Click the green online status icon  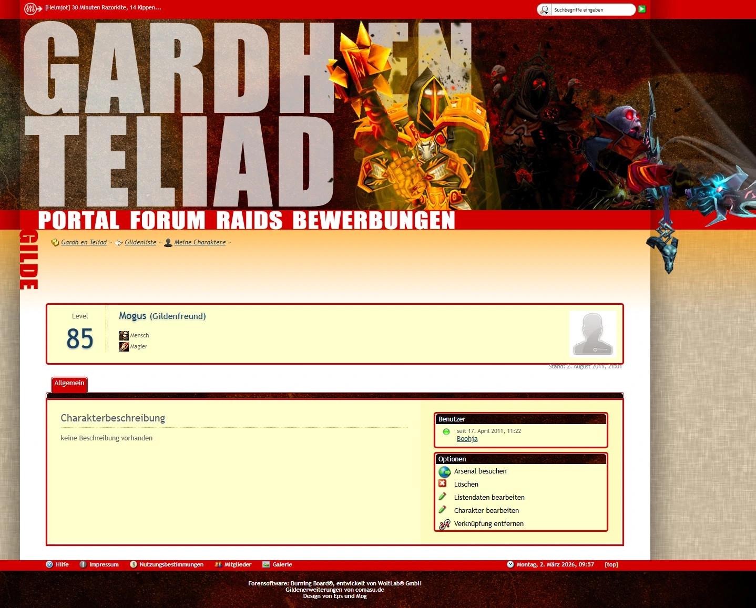pyautogui.click(x=446, y=432)
